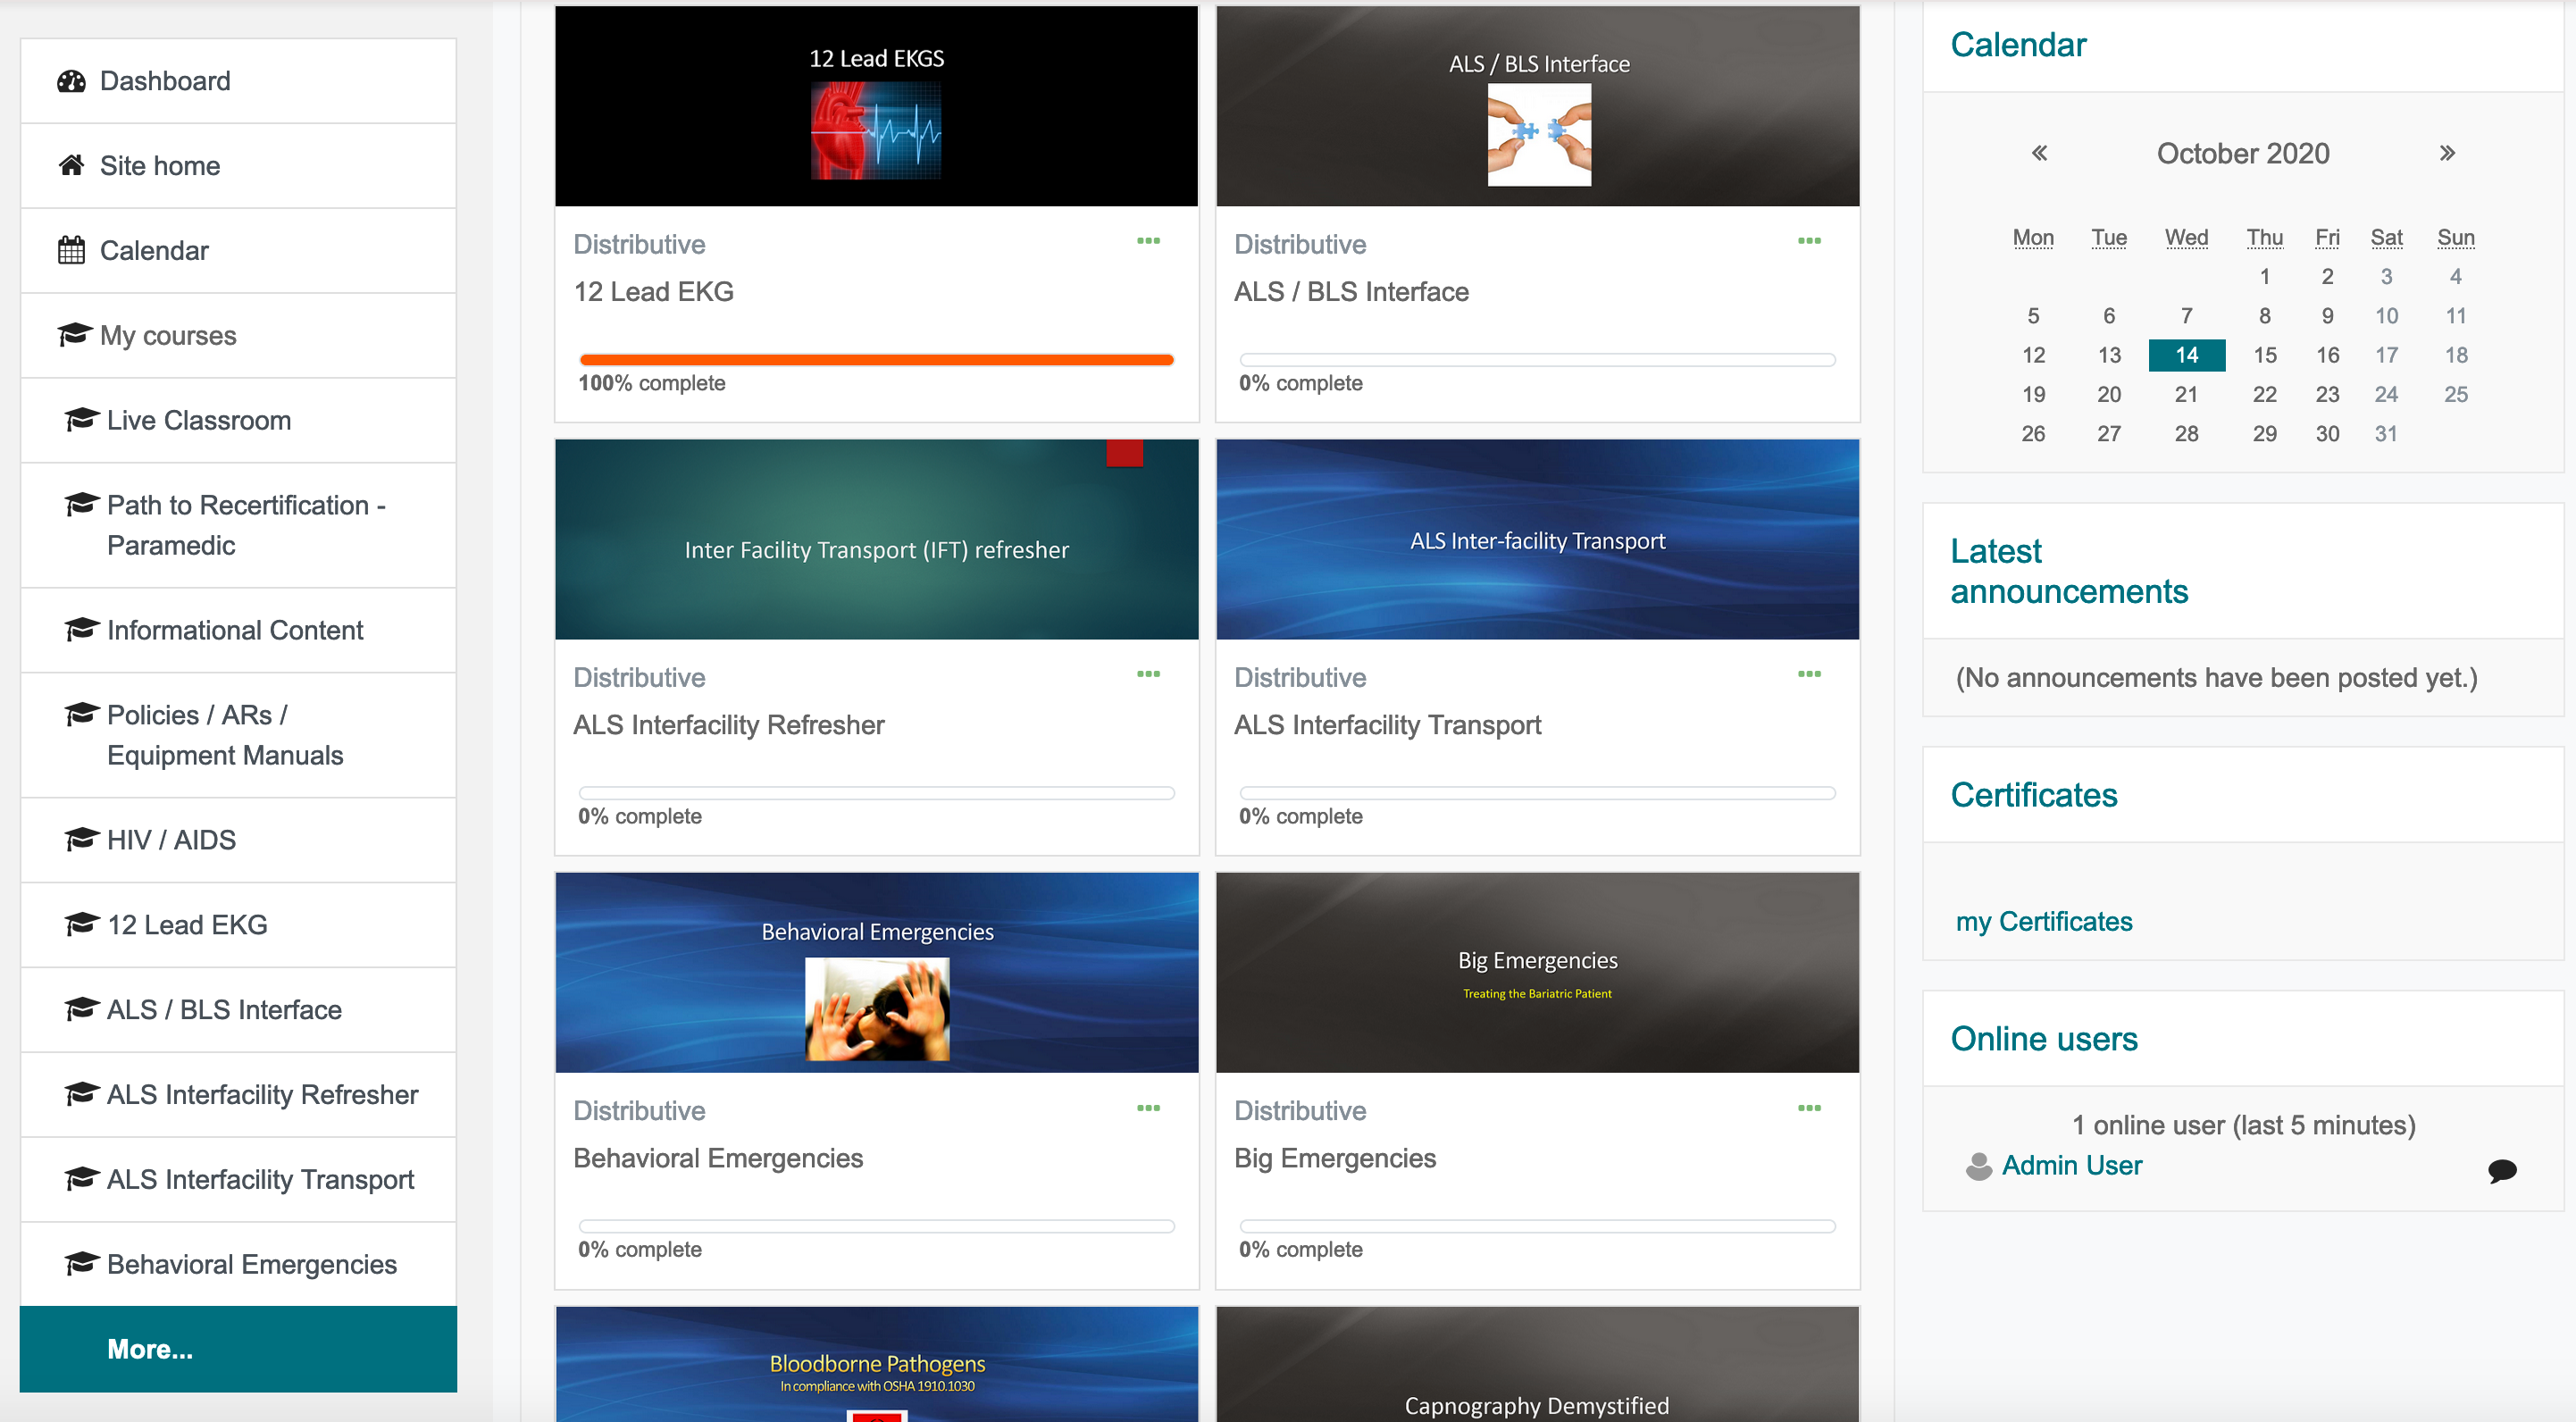Open the three-dot menu on Behavioral Emergencies card

1148,1108
